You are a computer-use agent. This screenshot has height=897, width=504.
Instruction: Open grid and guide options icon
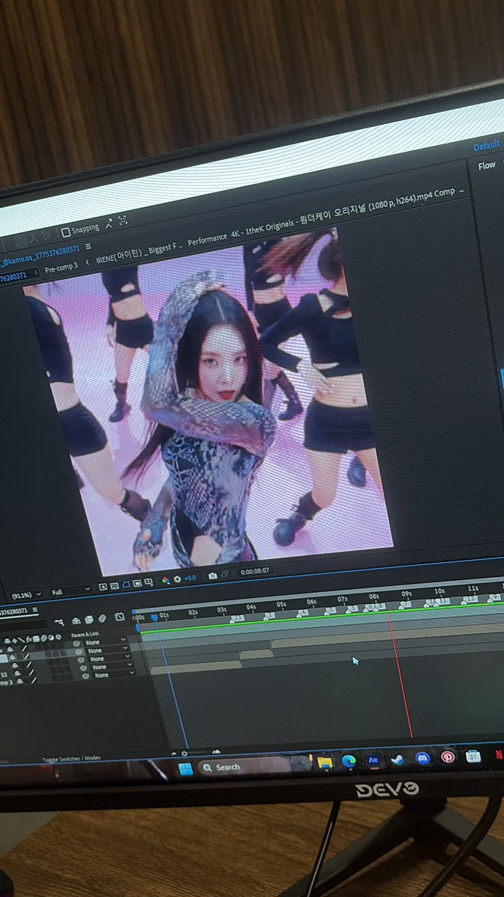coord(149,582)
